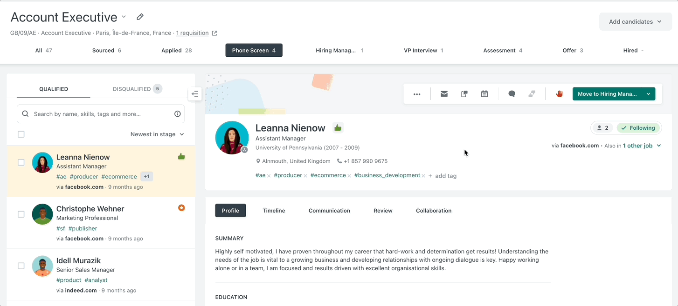Focus the candidate search field
Image resolution: width=678 pixels, height=306 pixels.
101,114
